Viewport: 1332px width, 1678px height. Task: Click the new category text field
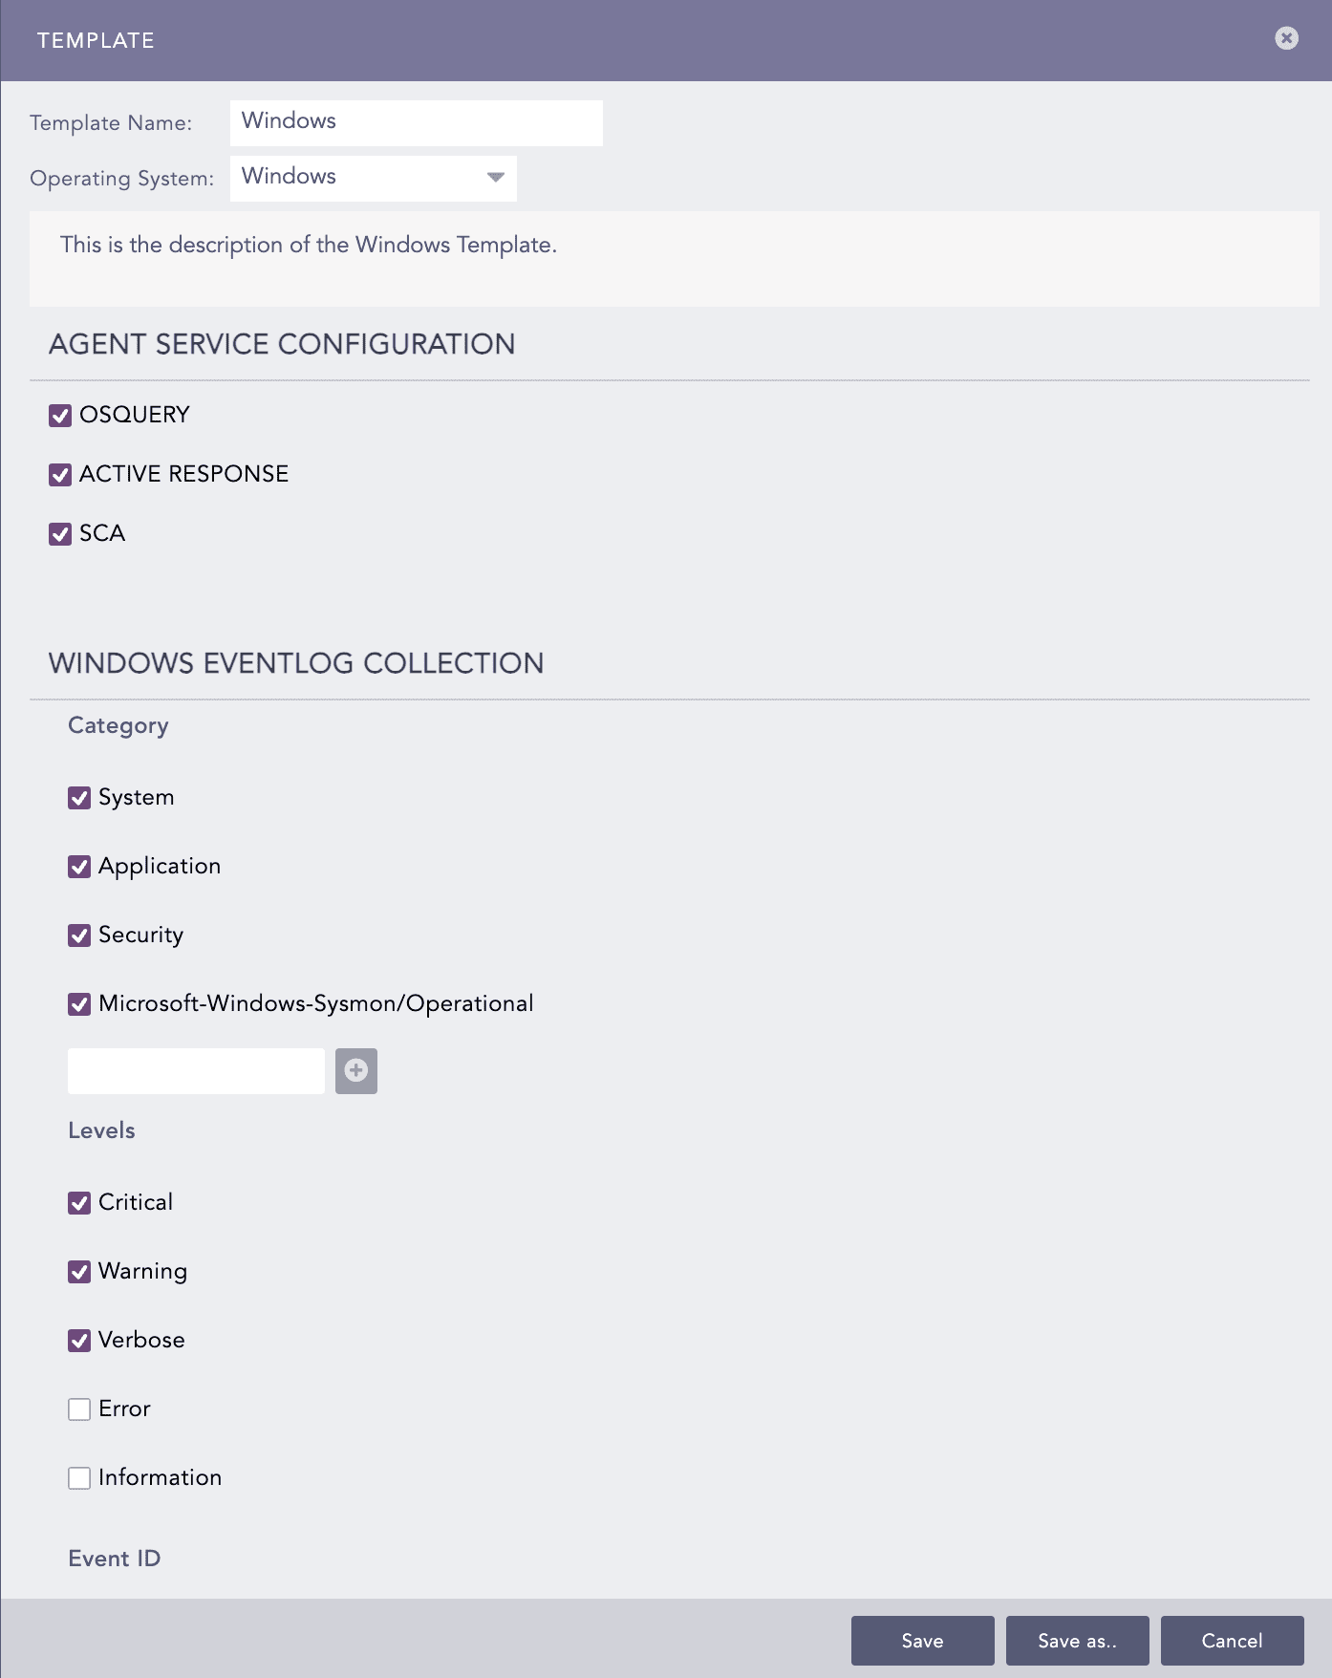pyautogui.click(x=196, y=1071)
